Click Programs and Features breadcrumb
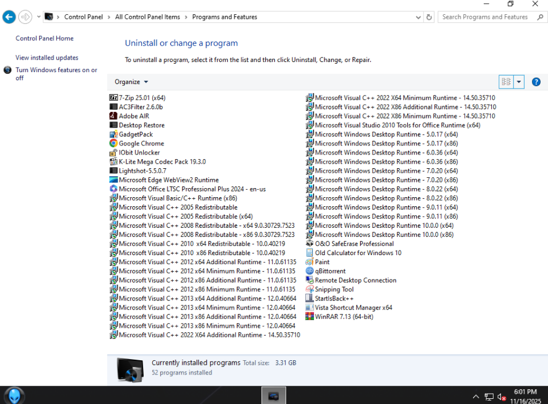 pyautogui.click(x=225, y=17)
